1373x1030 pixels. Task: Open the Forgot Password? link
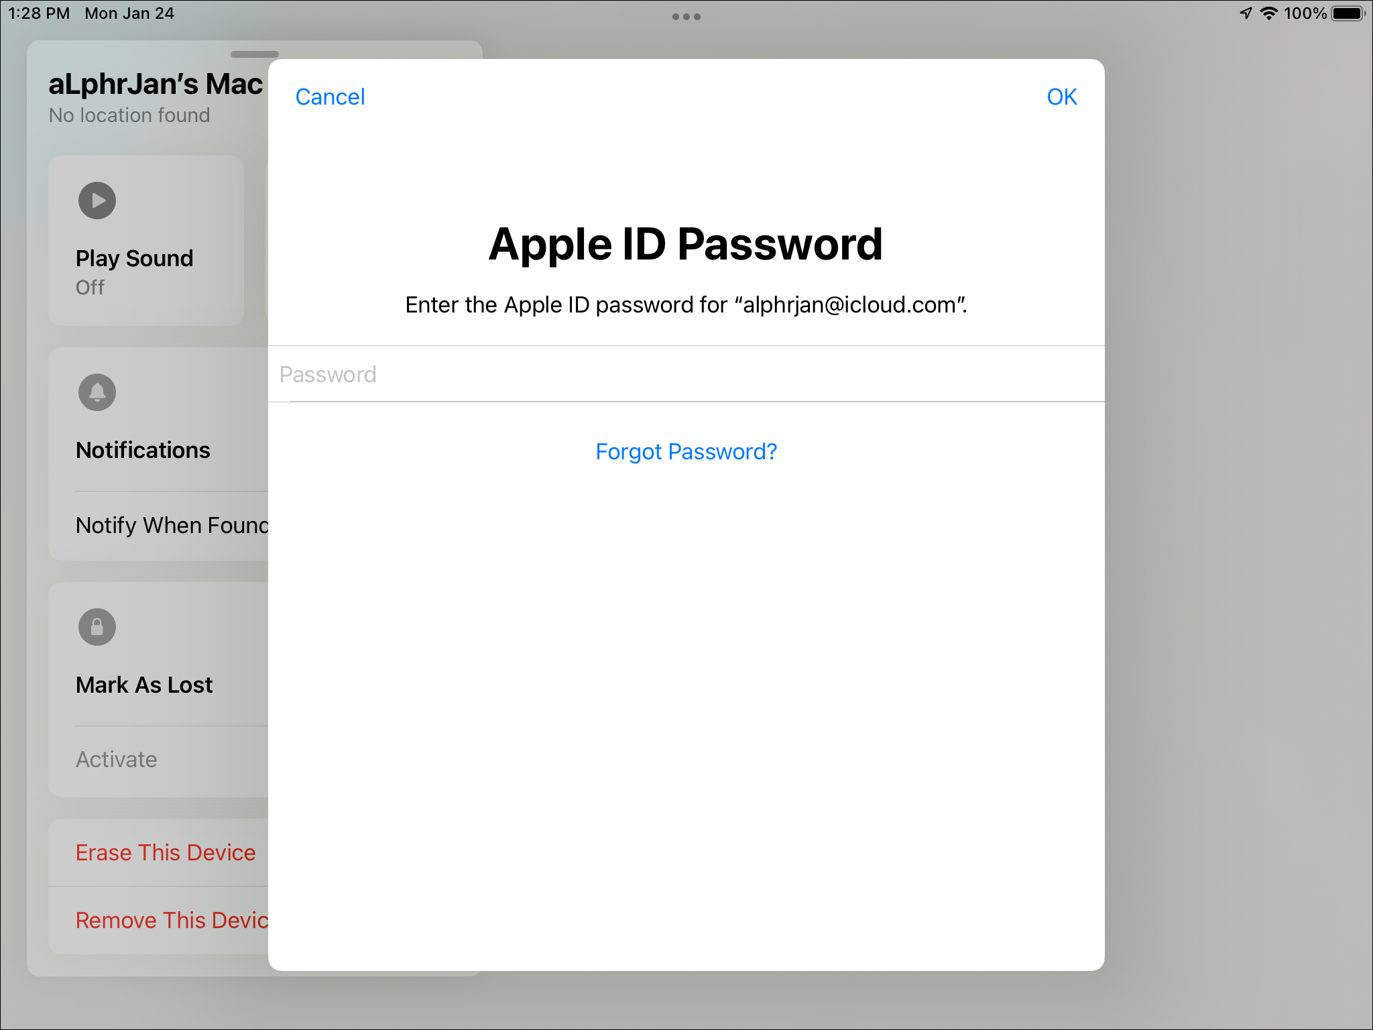click(686, 452)
